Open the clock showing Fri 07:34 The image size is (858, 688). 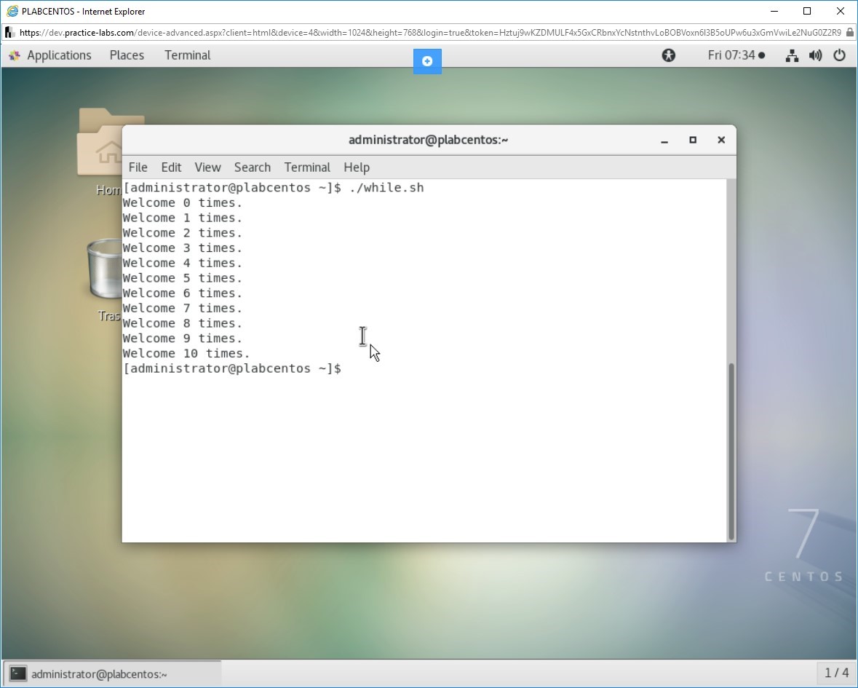click(735, 55)
